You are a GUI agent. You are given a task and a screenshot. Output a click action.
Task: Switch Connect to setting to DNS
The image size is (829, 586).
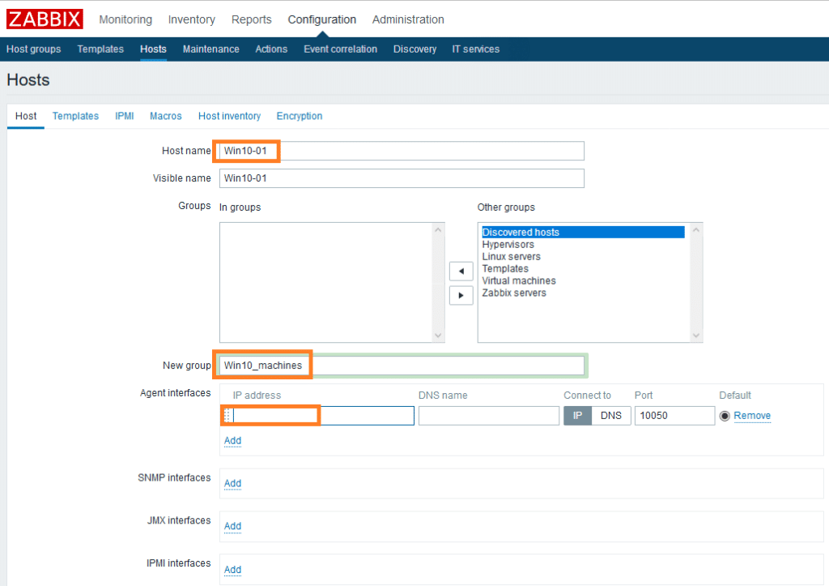tap(611, 416)
